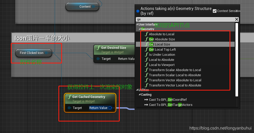This screenshot has height=133, width=254.
Task: Click function icon beside Is Under Location
Action: click(147, 54)
